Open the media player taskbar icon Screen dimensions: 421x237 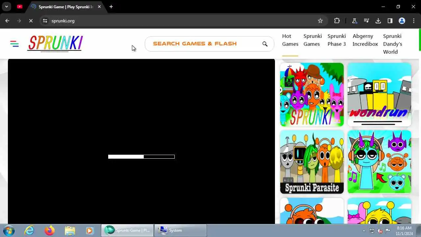tap(89, 230)
